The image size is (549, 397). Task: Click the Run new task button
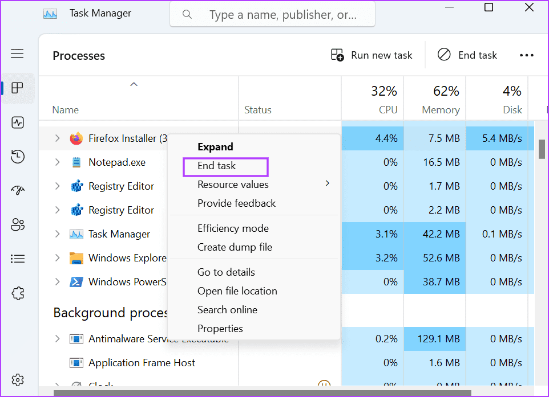(x=372, y=55)
